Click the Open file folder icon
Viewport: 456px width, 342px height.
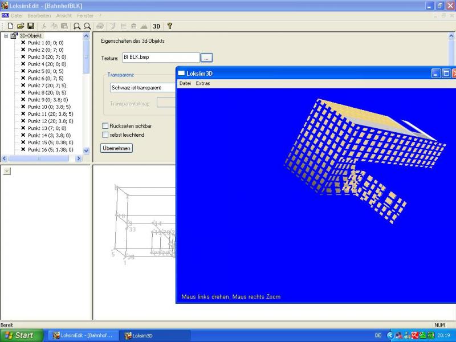(20, 26)
